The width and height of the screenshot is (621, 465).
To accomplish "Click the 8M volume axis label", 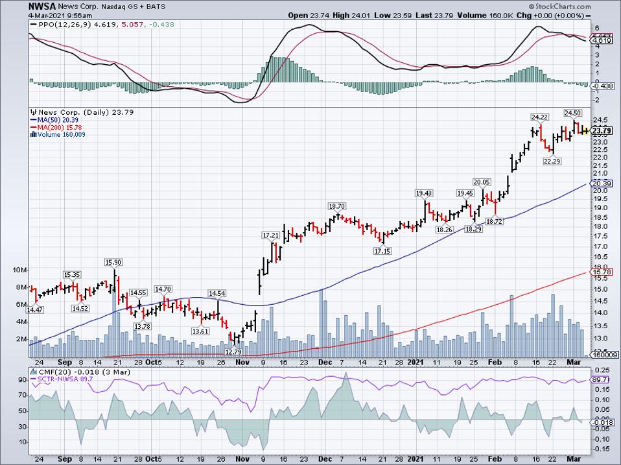I will [x=21, y=287].
